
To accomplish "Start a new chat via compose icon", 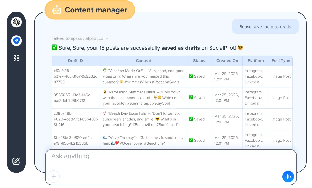I will [x=16, y=161].
